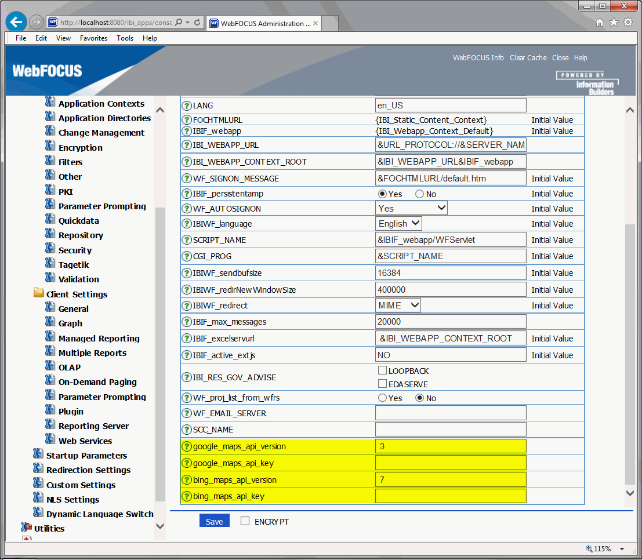Open Startup Parameters in the tree
642x560 pixels.
click(86, 456)
